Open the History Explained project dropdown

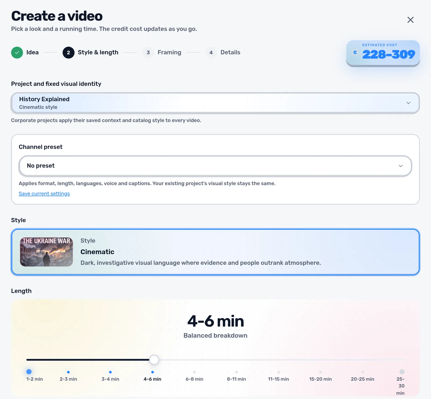[215, 103]
